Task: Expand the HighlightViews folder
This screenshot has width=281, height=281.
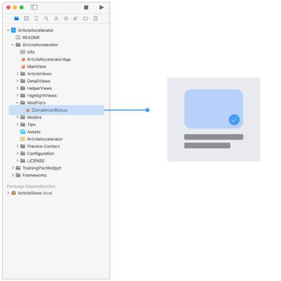Action: (x=17, y=95)
